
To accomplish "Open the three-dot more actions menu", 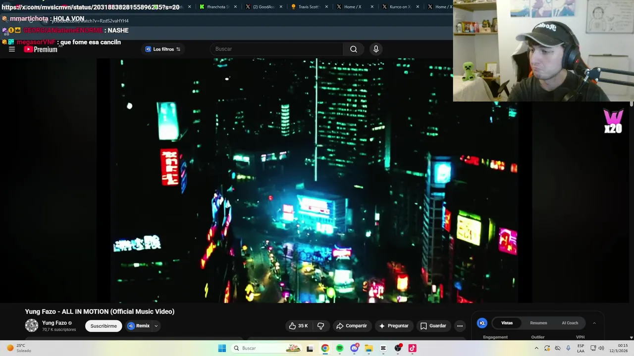I will coord(460,326).
